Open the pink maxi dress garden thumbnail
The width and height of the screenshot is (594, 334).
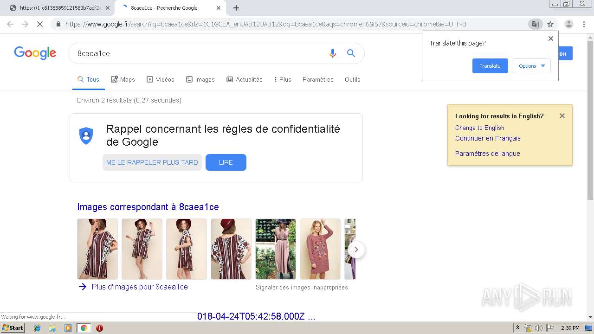click(x=276, y=249)
